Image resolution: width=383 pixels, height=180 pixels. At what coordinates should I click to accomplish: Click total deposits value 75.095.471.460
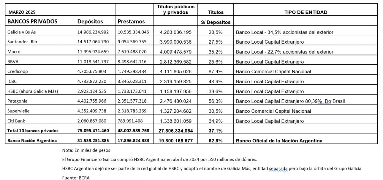click(x=93, y=131)
